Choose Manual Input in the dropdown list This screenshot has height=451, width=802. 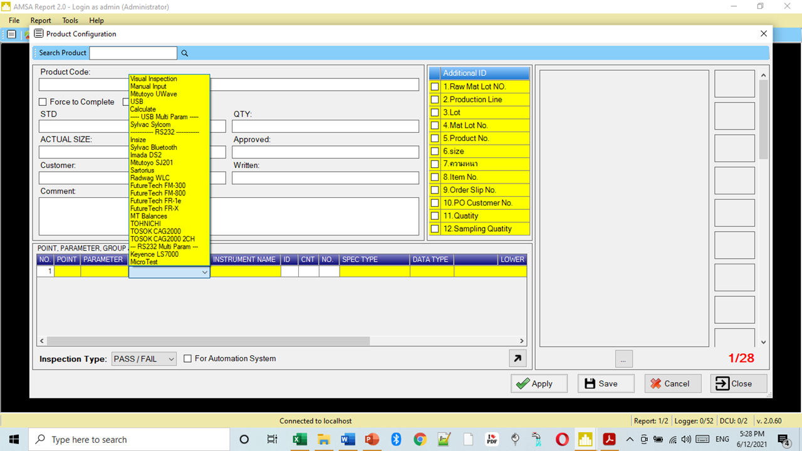click(x=148, y=86)
